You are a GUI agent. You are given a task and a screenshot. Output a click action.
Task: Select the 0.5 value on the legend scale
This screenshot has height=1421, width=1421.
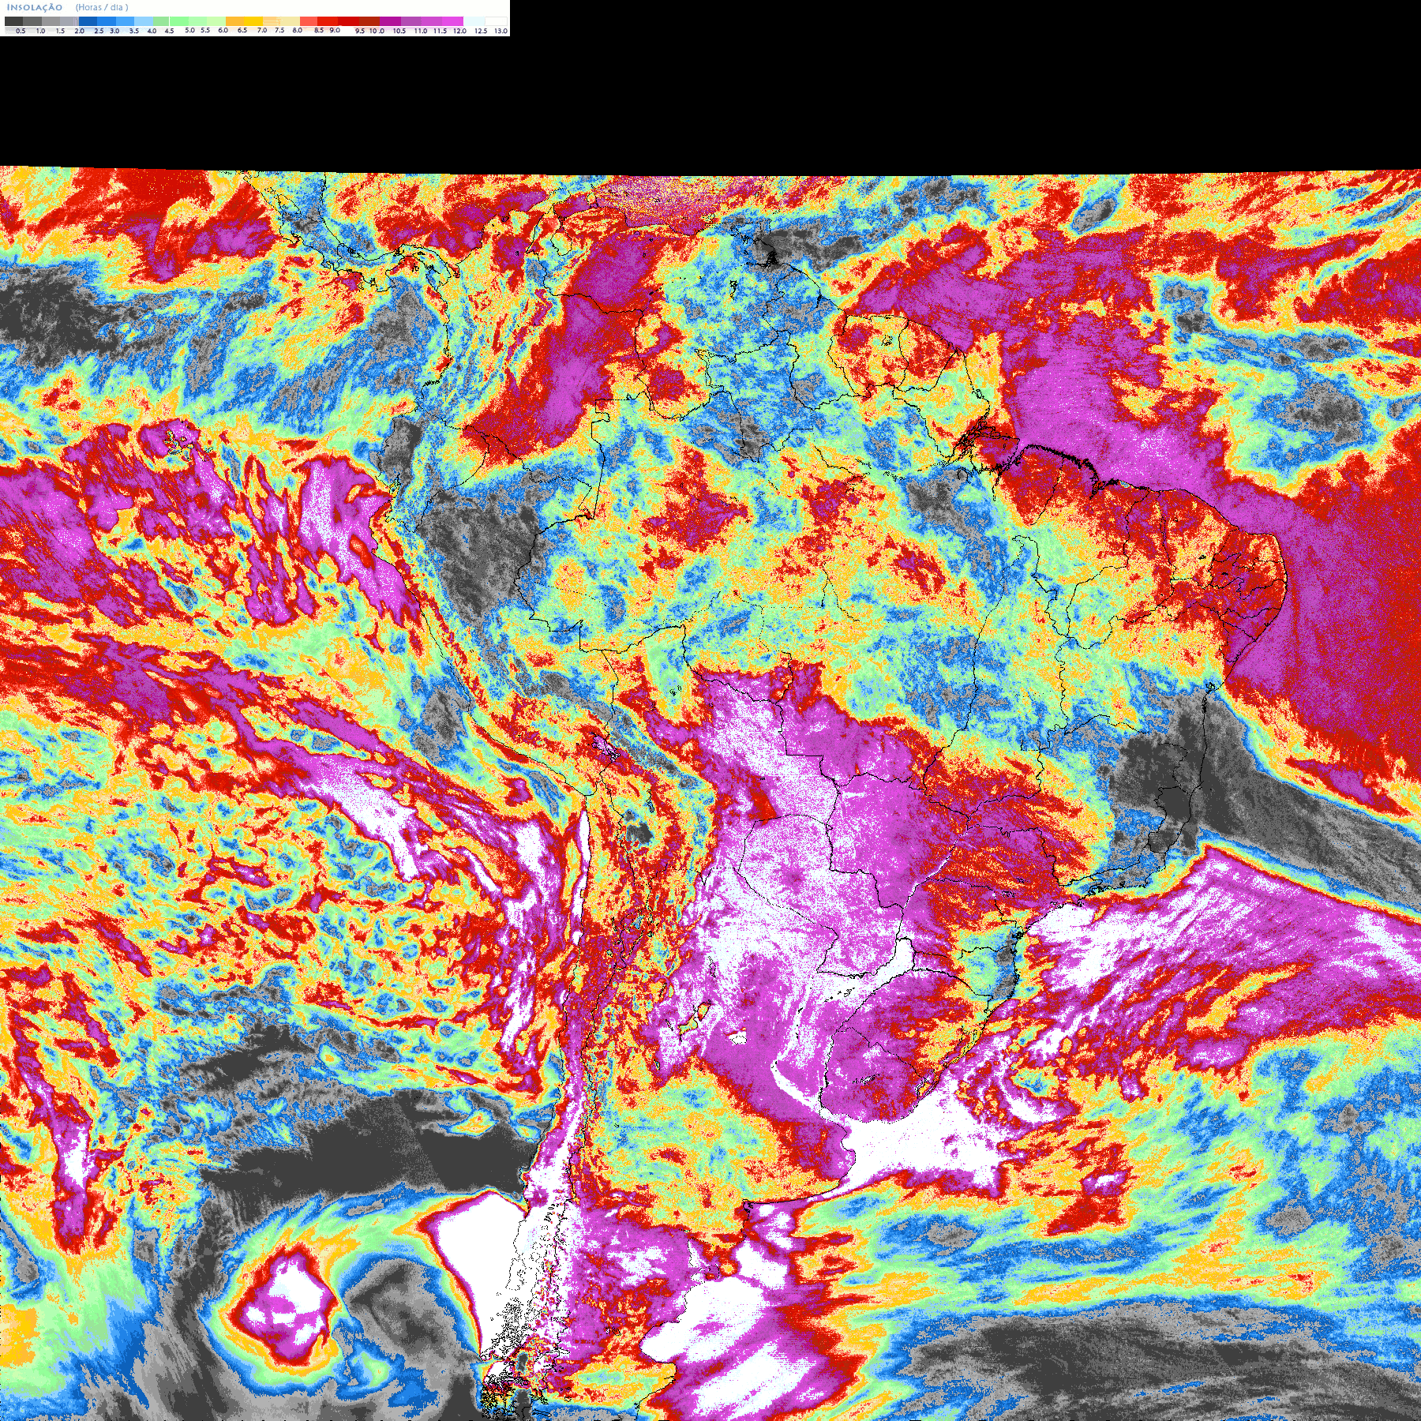coord(21,31)
